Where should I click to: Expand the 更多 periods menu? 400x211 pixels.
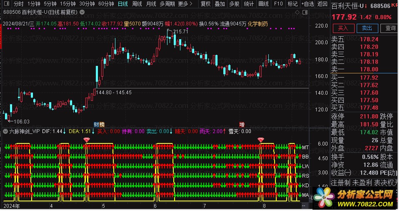tap(185, 4)
